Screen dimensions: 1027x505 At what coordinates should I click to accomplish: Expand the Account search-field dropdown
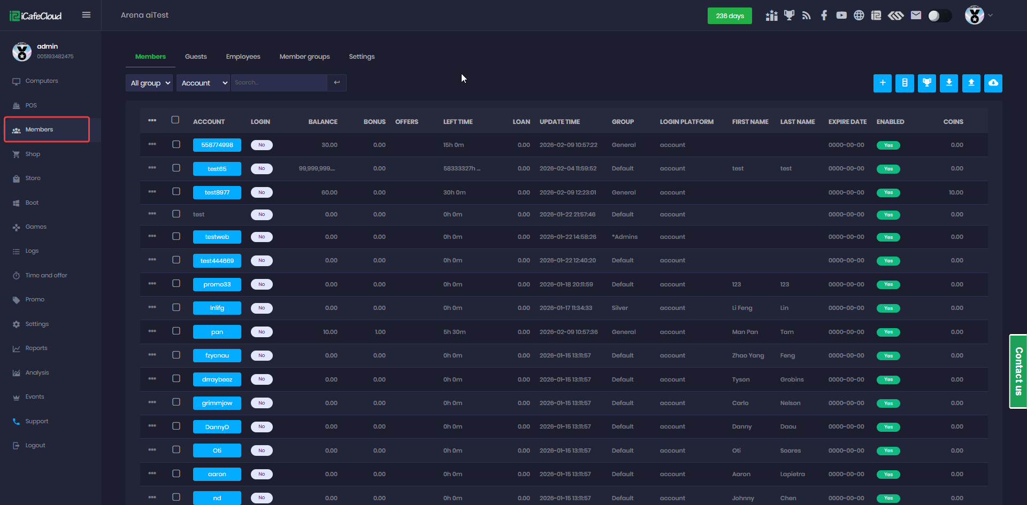(x=203, y=83)
